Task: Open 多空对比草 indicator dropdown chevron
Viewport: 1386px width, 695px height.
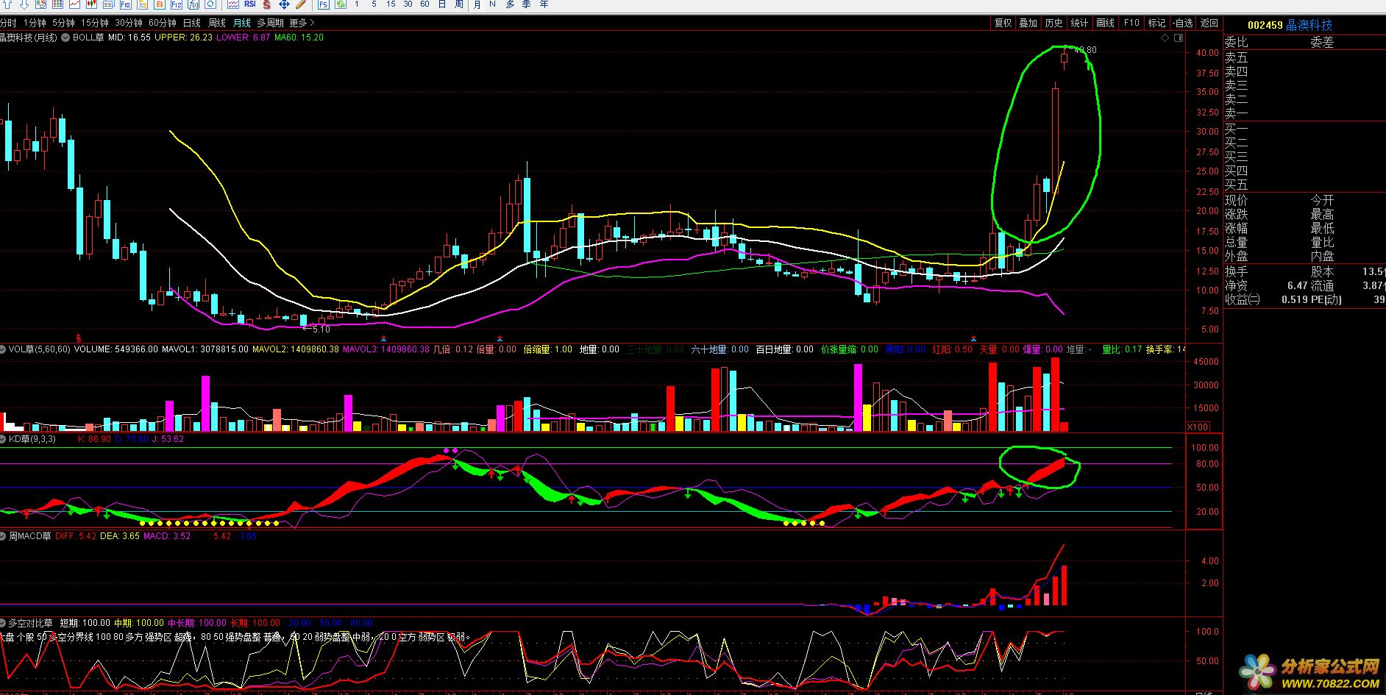Action: [4, 623]
